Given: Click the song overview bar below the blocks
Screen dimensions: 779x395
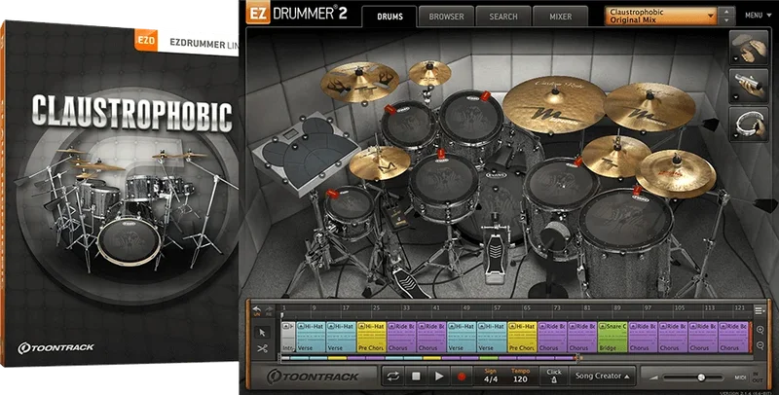Looking at the screenshot, I should point(428,358).
